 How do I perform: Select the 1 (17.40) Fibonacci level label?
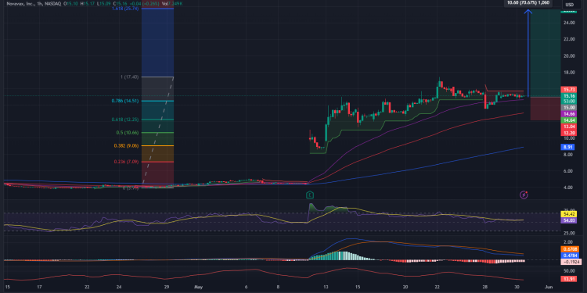click(129, 77)
